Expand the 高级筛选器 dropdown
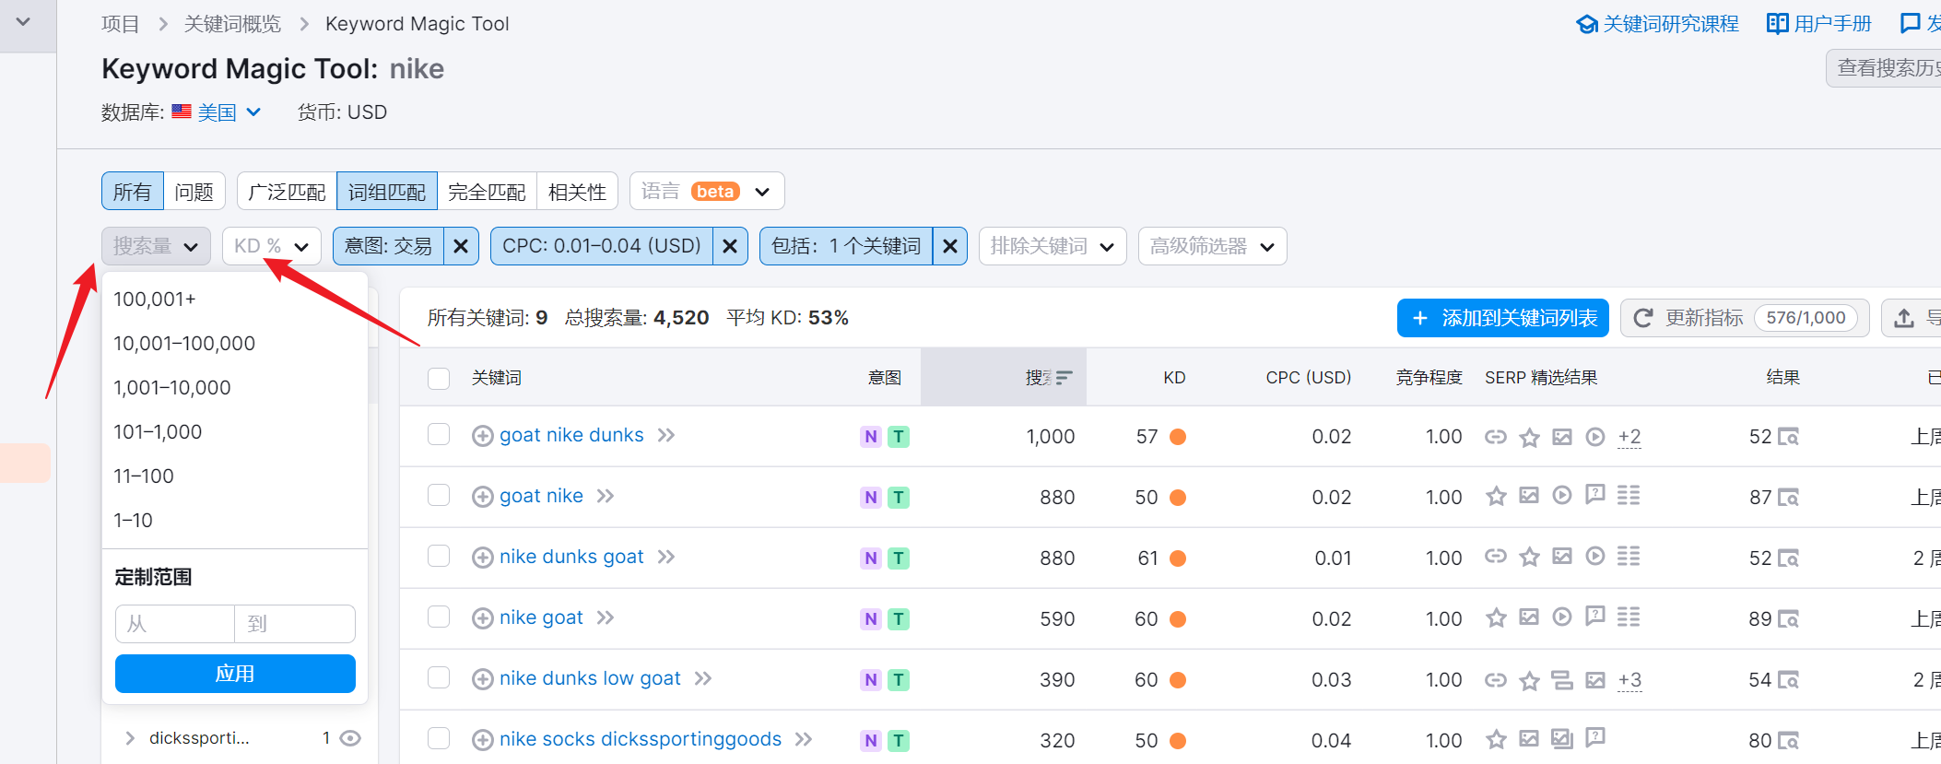Screen dimensions: 1941x764 [x=1211, y=246]
